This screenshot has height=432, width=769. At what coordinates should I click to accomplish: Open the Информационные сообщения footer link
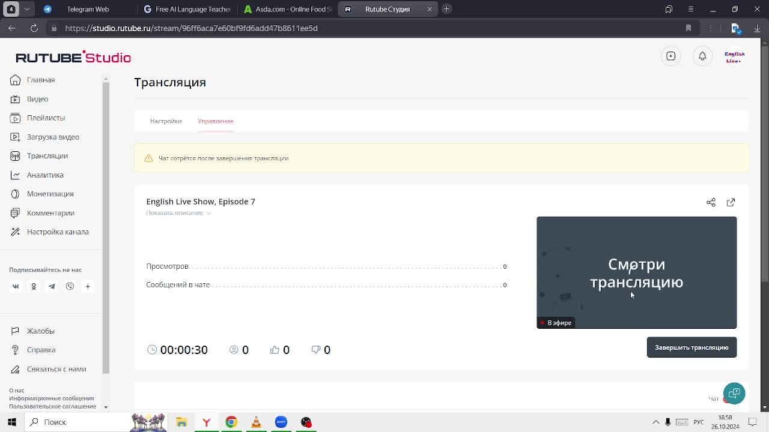(52, 398)
